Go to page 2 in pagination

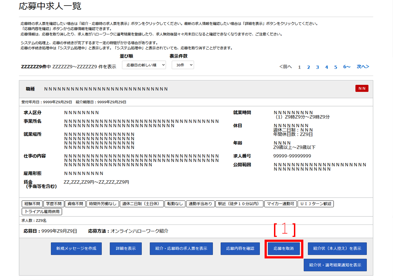[x=308, y=67]
